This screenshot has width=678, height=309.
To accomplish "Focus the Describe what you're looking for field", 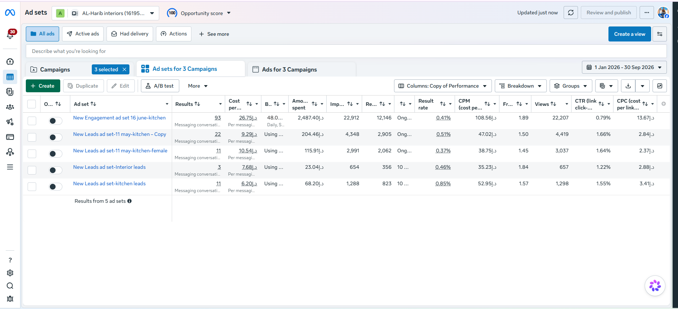I will (x=346, y=51).
